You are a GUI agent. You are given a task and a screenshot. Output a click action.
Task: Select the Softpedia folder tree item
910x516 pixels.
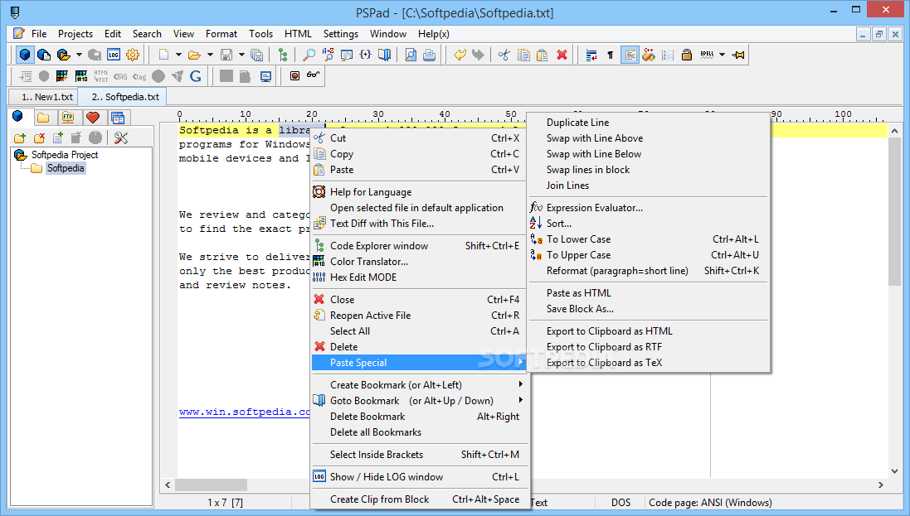click(66, 168)
